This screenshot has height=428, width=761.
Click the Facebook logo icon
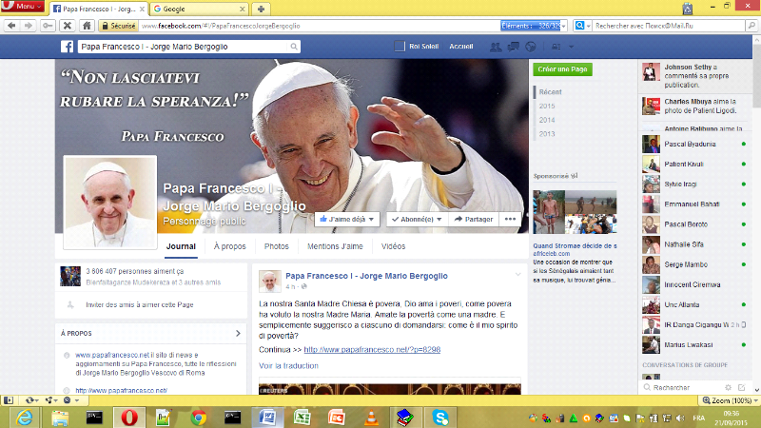(68, 46)
